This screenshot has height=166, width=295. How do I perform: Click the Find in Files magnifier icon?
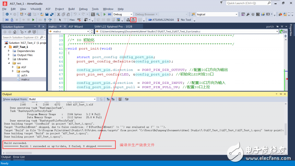98,14
